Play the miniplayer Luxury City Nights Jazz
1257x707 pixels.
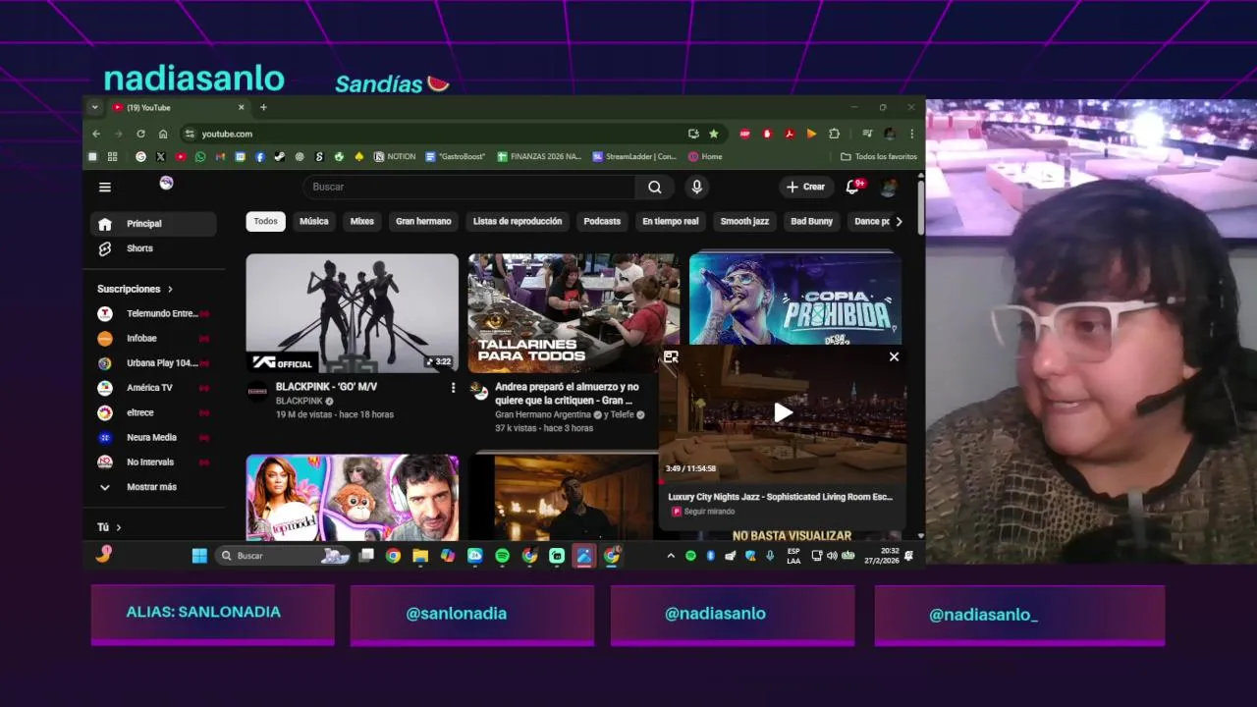coord(783,412)
